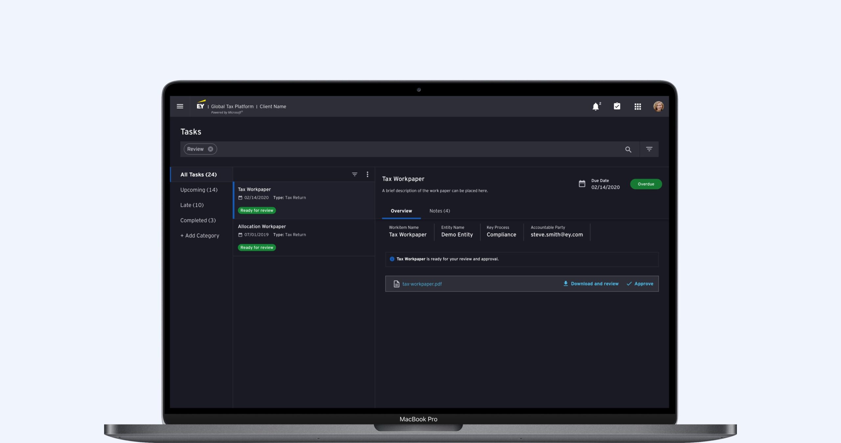Select the Upcoming (14) category

(199, 190)
